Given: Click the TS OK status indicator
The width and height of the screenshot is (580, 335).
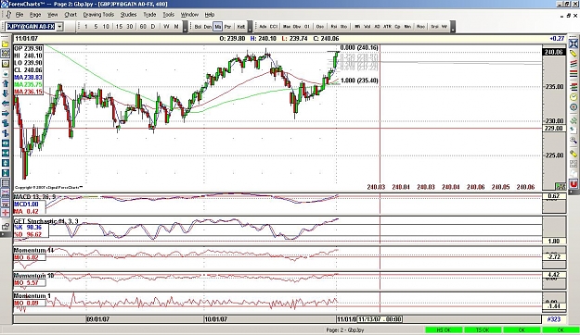Looking at the screenshot, I should (x=483, y=329).
